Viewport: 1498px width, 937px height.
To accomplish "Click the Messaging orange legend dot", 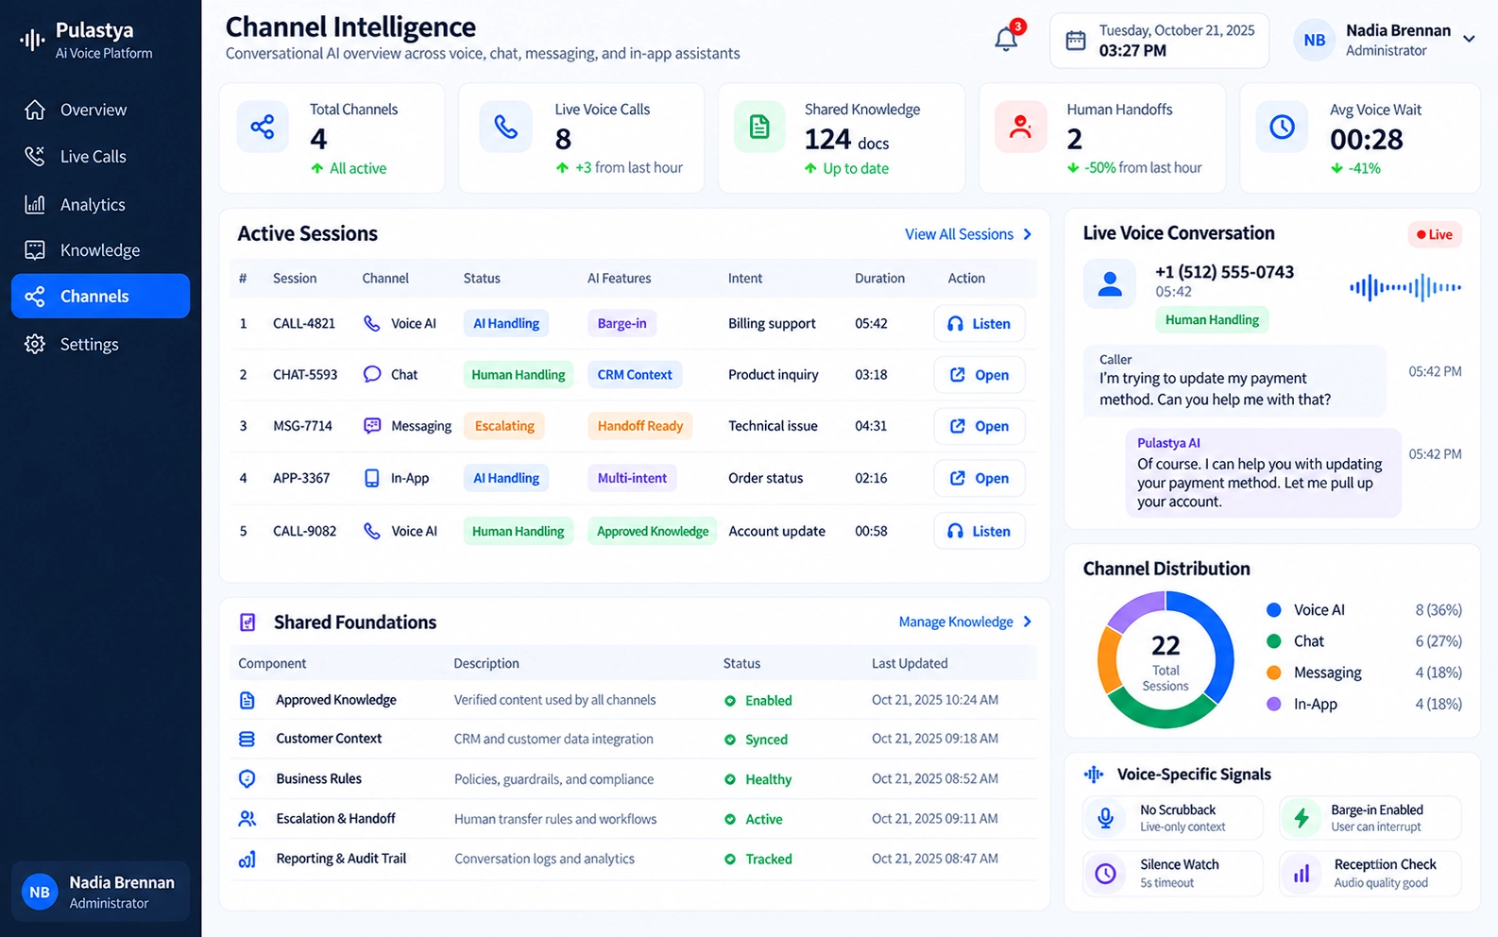I will [1273, 673].
